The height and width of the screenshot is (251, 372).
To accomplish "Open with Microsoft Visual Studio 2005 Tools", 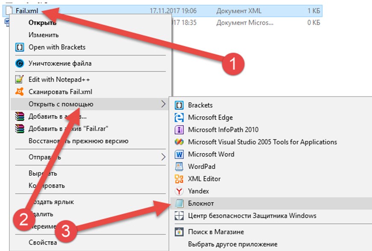I will point(262,142).
